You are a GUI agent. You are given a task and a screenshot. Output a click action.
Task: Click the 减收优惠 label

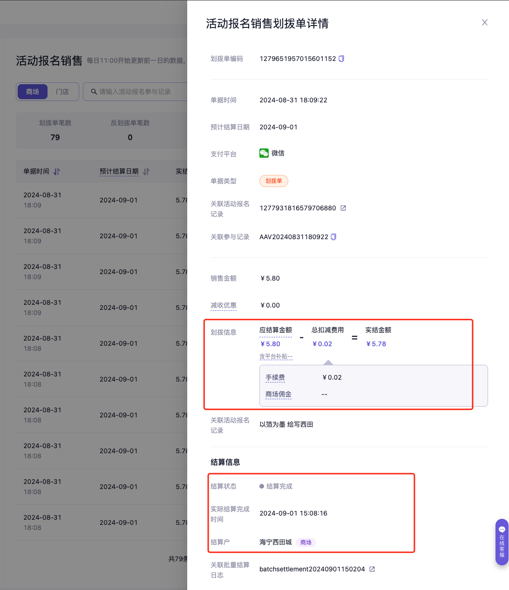pyautogui.click(x=224, y=305)
